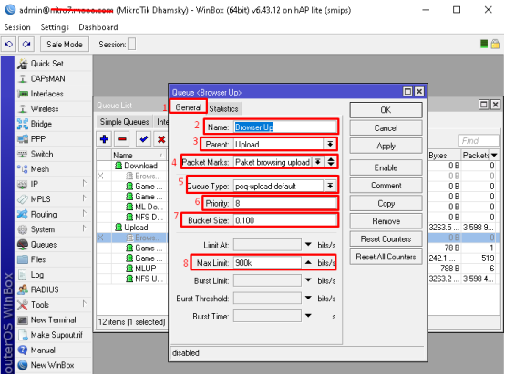The image size is (505, 375).
Task: Click the Undo arrow in toolbar
Action: [8, 44]
